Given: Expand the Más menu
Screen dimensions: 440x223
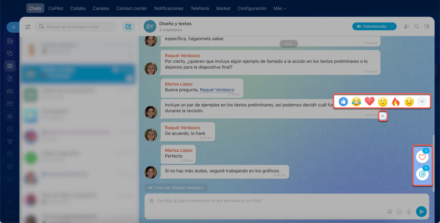Looking at the screenshot, I should [279, 8].
